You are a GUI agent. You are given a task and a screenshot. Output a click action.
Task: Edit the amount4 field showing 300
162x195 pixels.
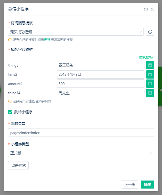click(101, 84)
